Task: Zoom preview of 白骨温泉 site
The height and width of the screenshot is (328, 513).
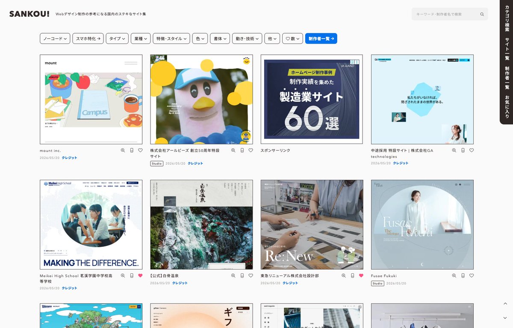Action: pos(233,275)
